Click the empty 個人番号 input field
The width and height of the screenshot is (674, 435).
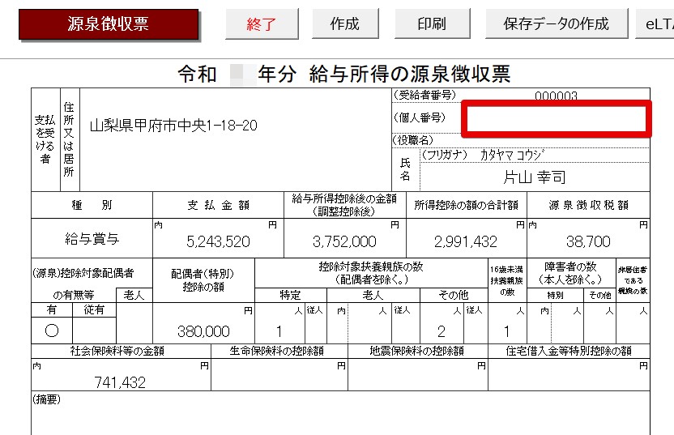[x=557, y=119]
